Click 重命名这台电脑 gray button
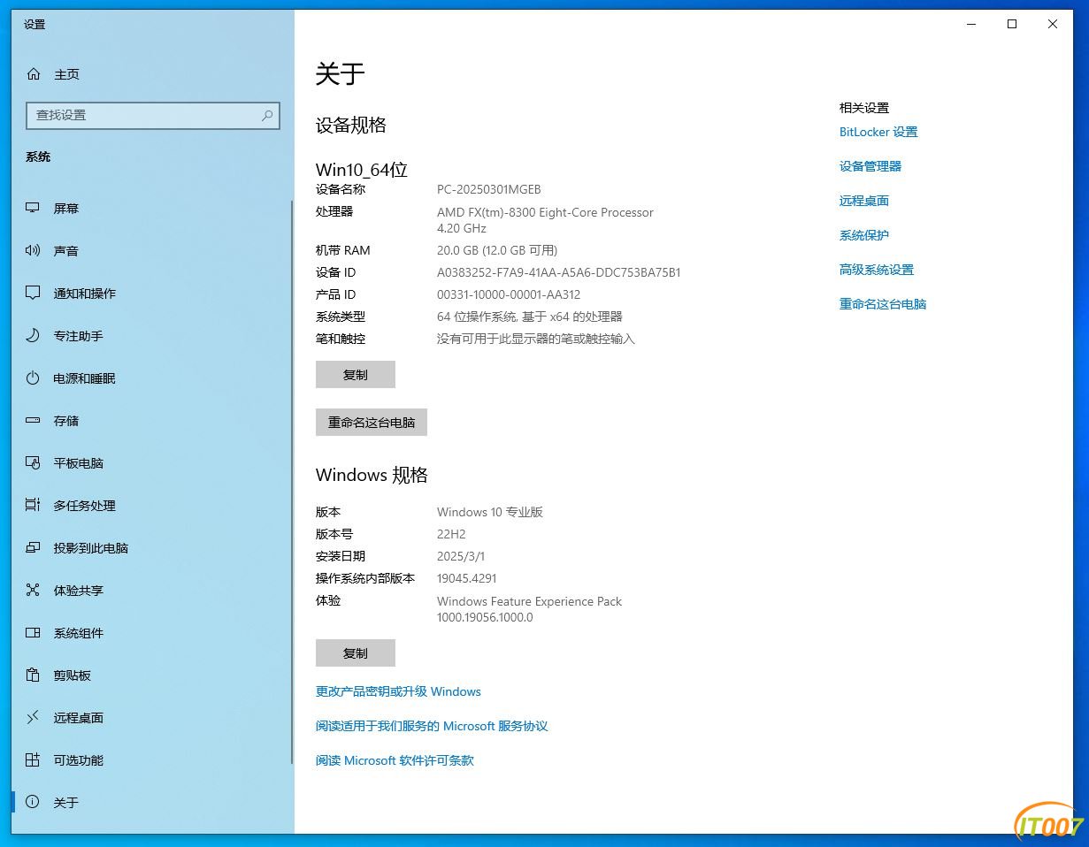This screenshot has height=847, width=1089. pos(372,423)
